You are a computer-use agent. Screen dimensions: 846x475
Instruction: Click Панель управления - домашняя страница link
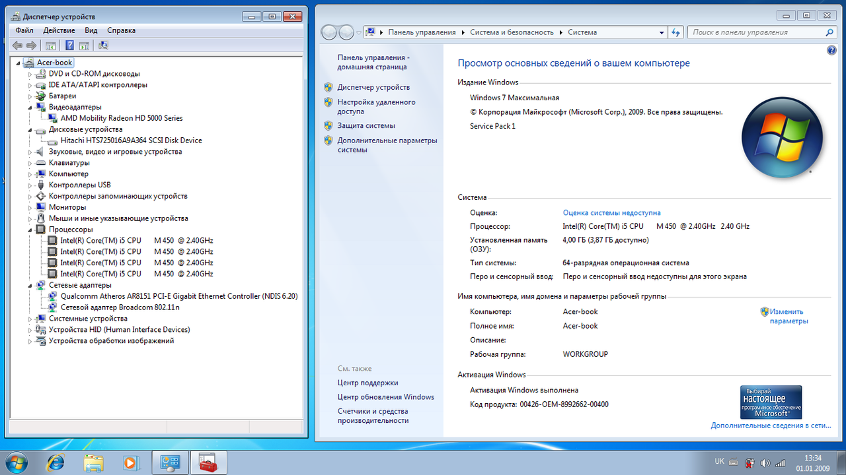[372, 62]
